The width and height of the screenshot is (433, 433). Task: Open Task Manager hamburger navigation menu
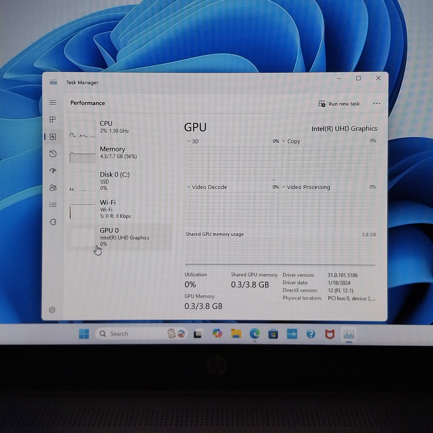(53, 103)
